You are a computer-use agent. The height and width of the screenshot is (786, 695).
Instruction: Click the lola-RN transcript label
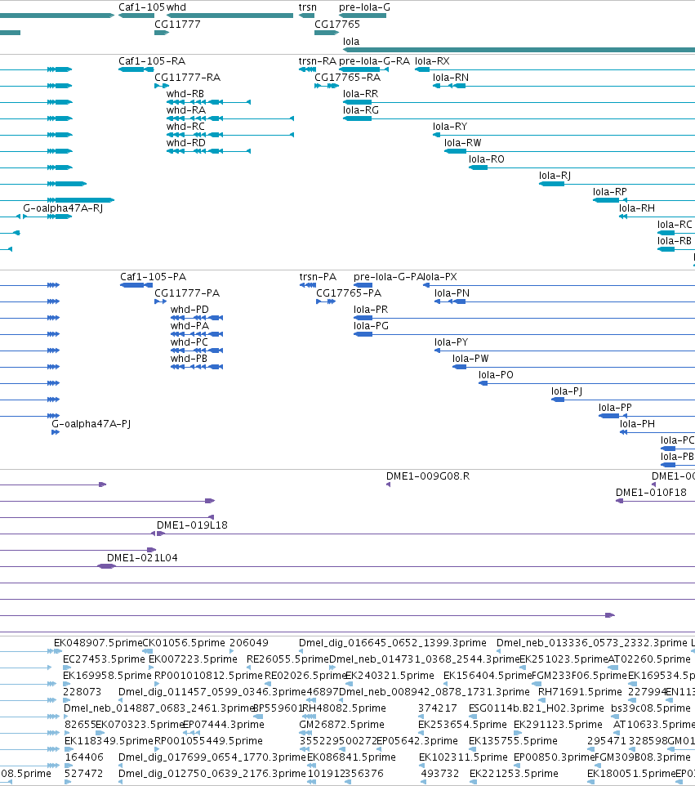point(451,77)
